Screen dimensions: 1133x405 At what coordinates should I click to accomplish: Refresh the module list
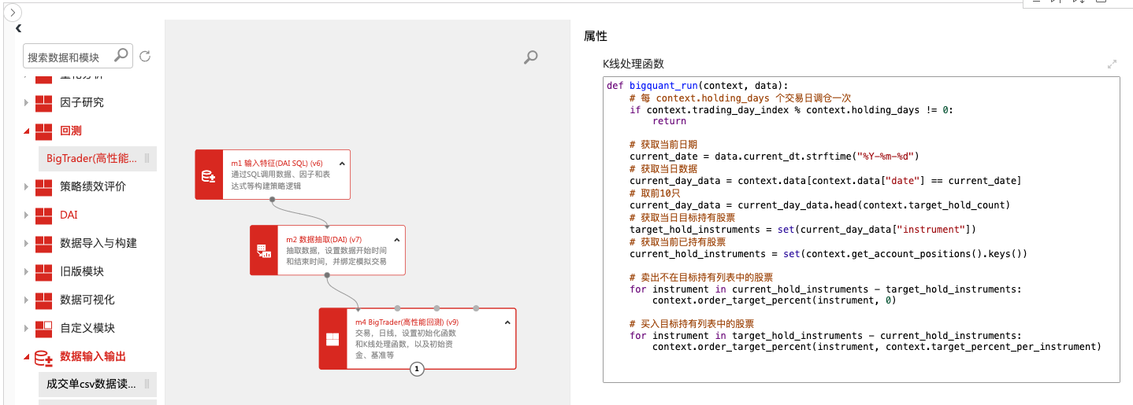145,56
